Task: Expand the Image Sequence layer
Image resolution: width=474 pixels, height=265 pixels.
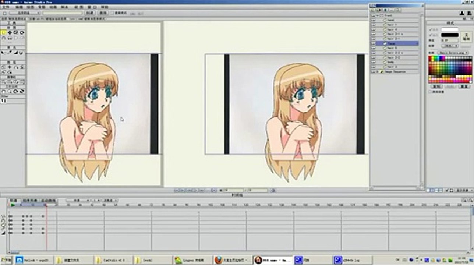Action: 377,71
